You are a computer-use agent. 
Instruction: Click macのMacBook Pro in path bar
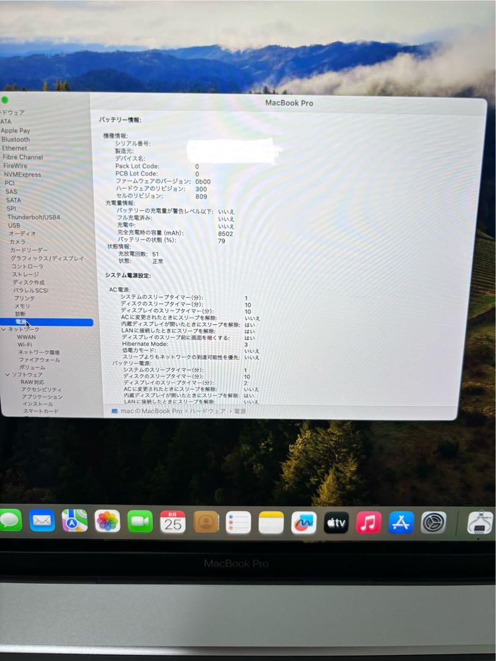coord(147,411)
